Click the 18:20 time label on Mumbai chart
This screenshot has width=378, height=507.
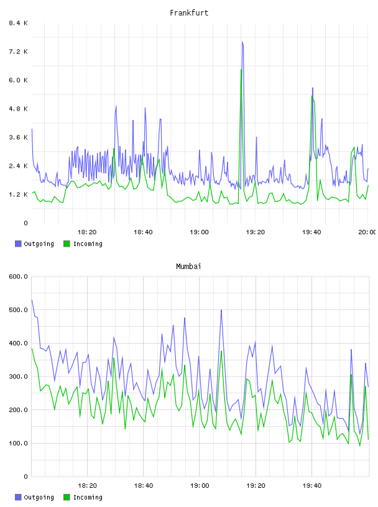coord(88,486)
